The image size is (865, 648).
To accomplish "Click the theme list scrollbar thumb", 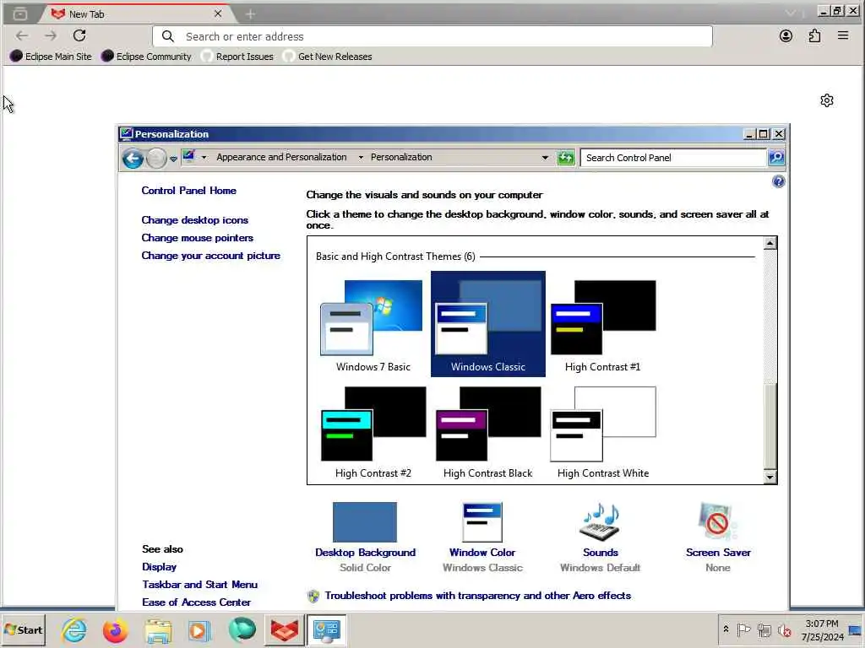I will click(x=770, y=425).
